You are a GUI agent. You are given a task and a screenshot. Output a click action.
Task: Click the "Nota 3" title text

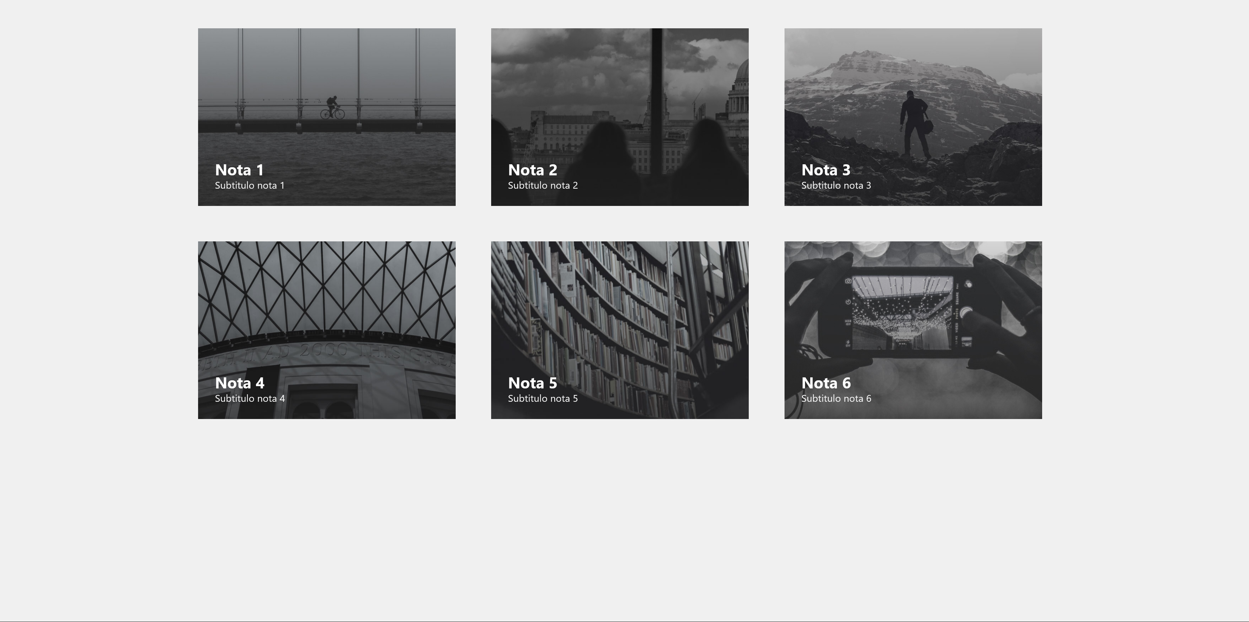(826, 170)
